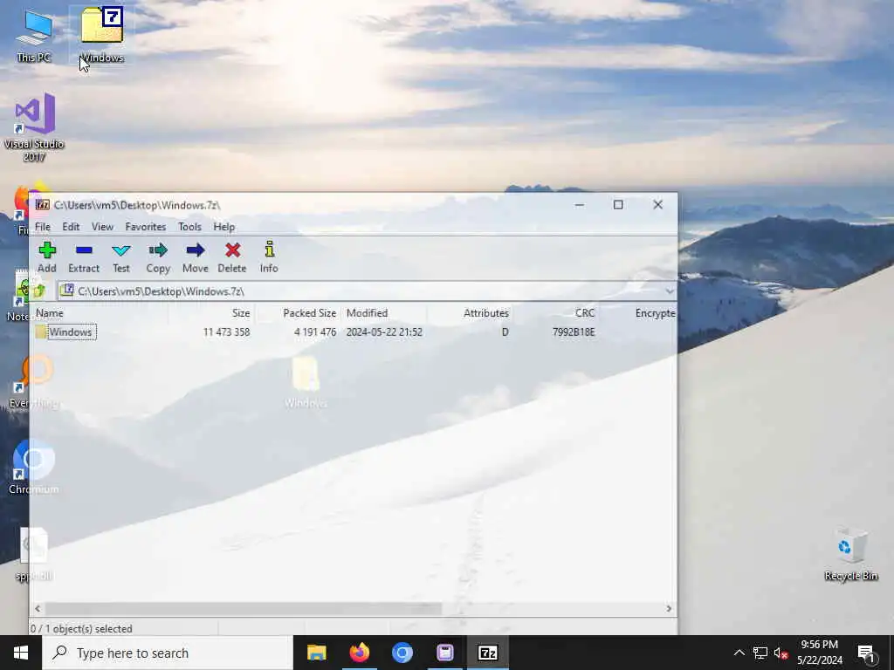Screen dimensions: 894x670
Task: Click the Add button in 7-Zip toolbar
Action: (47, 257)
